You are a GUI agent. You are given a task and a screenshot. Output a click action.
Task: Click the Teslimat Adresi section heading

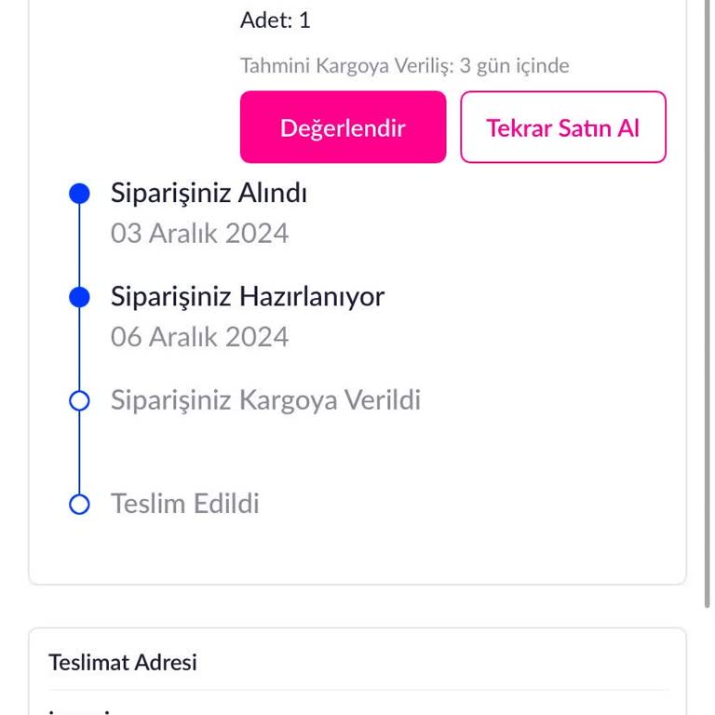click(123, 663)
